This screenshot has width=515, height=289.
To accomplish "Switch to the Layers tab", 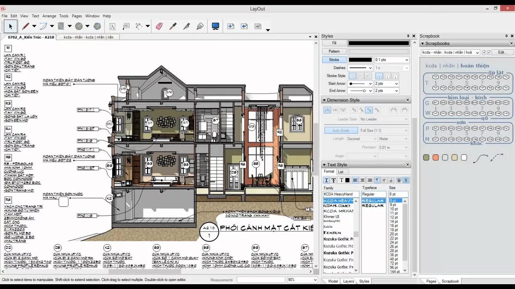I will [x=348, y=281].
